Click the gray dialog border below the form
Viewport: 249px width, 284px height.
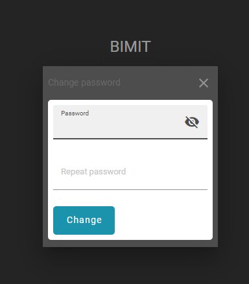[x=130, y=243]
